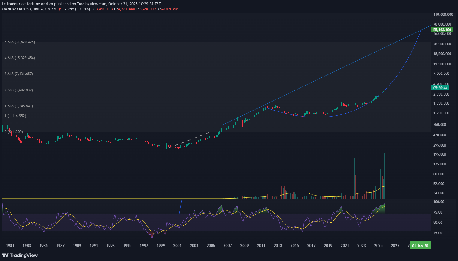The height and width of the screenshot is (261, 458).
Task: Click the green projected price label 55,163.106
Action: 441,30
